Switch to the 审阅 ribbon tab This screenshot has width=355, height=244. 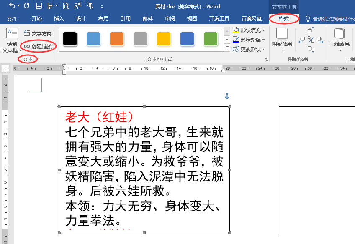(170, 19)
